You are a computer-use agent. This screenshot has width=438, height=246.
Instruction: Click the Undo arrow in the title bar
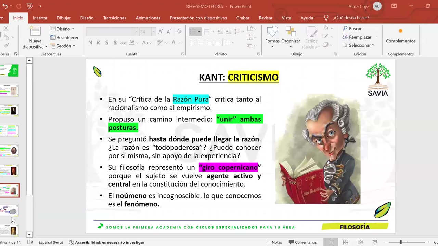click(x=5, y=6)
